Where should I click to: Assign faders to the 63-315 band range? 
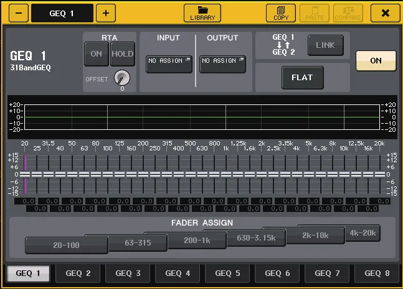click(138, 243)
